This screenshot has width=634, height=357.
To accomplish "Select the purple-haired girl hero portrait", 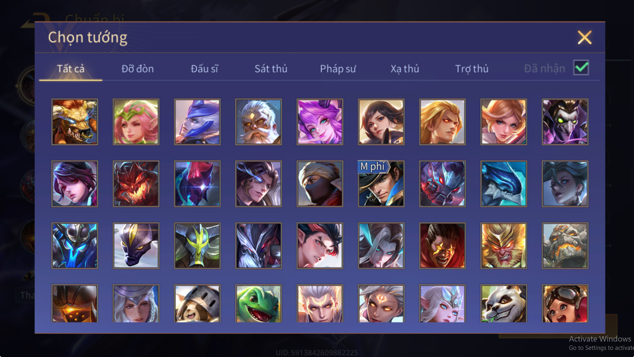I will coord(320,122).
